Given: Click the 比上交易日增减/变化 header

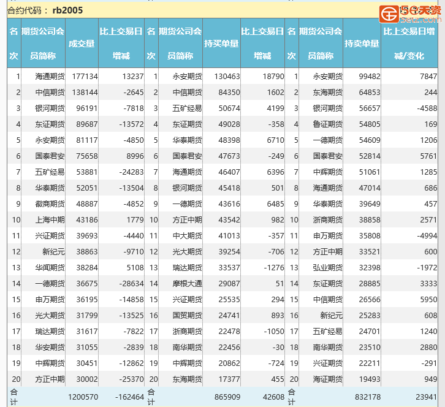Looking at the screenshot, I should pyautogui.click(x=409, y=44).
